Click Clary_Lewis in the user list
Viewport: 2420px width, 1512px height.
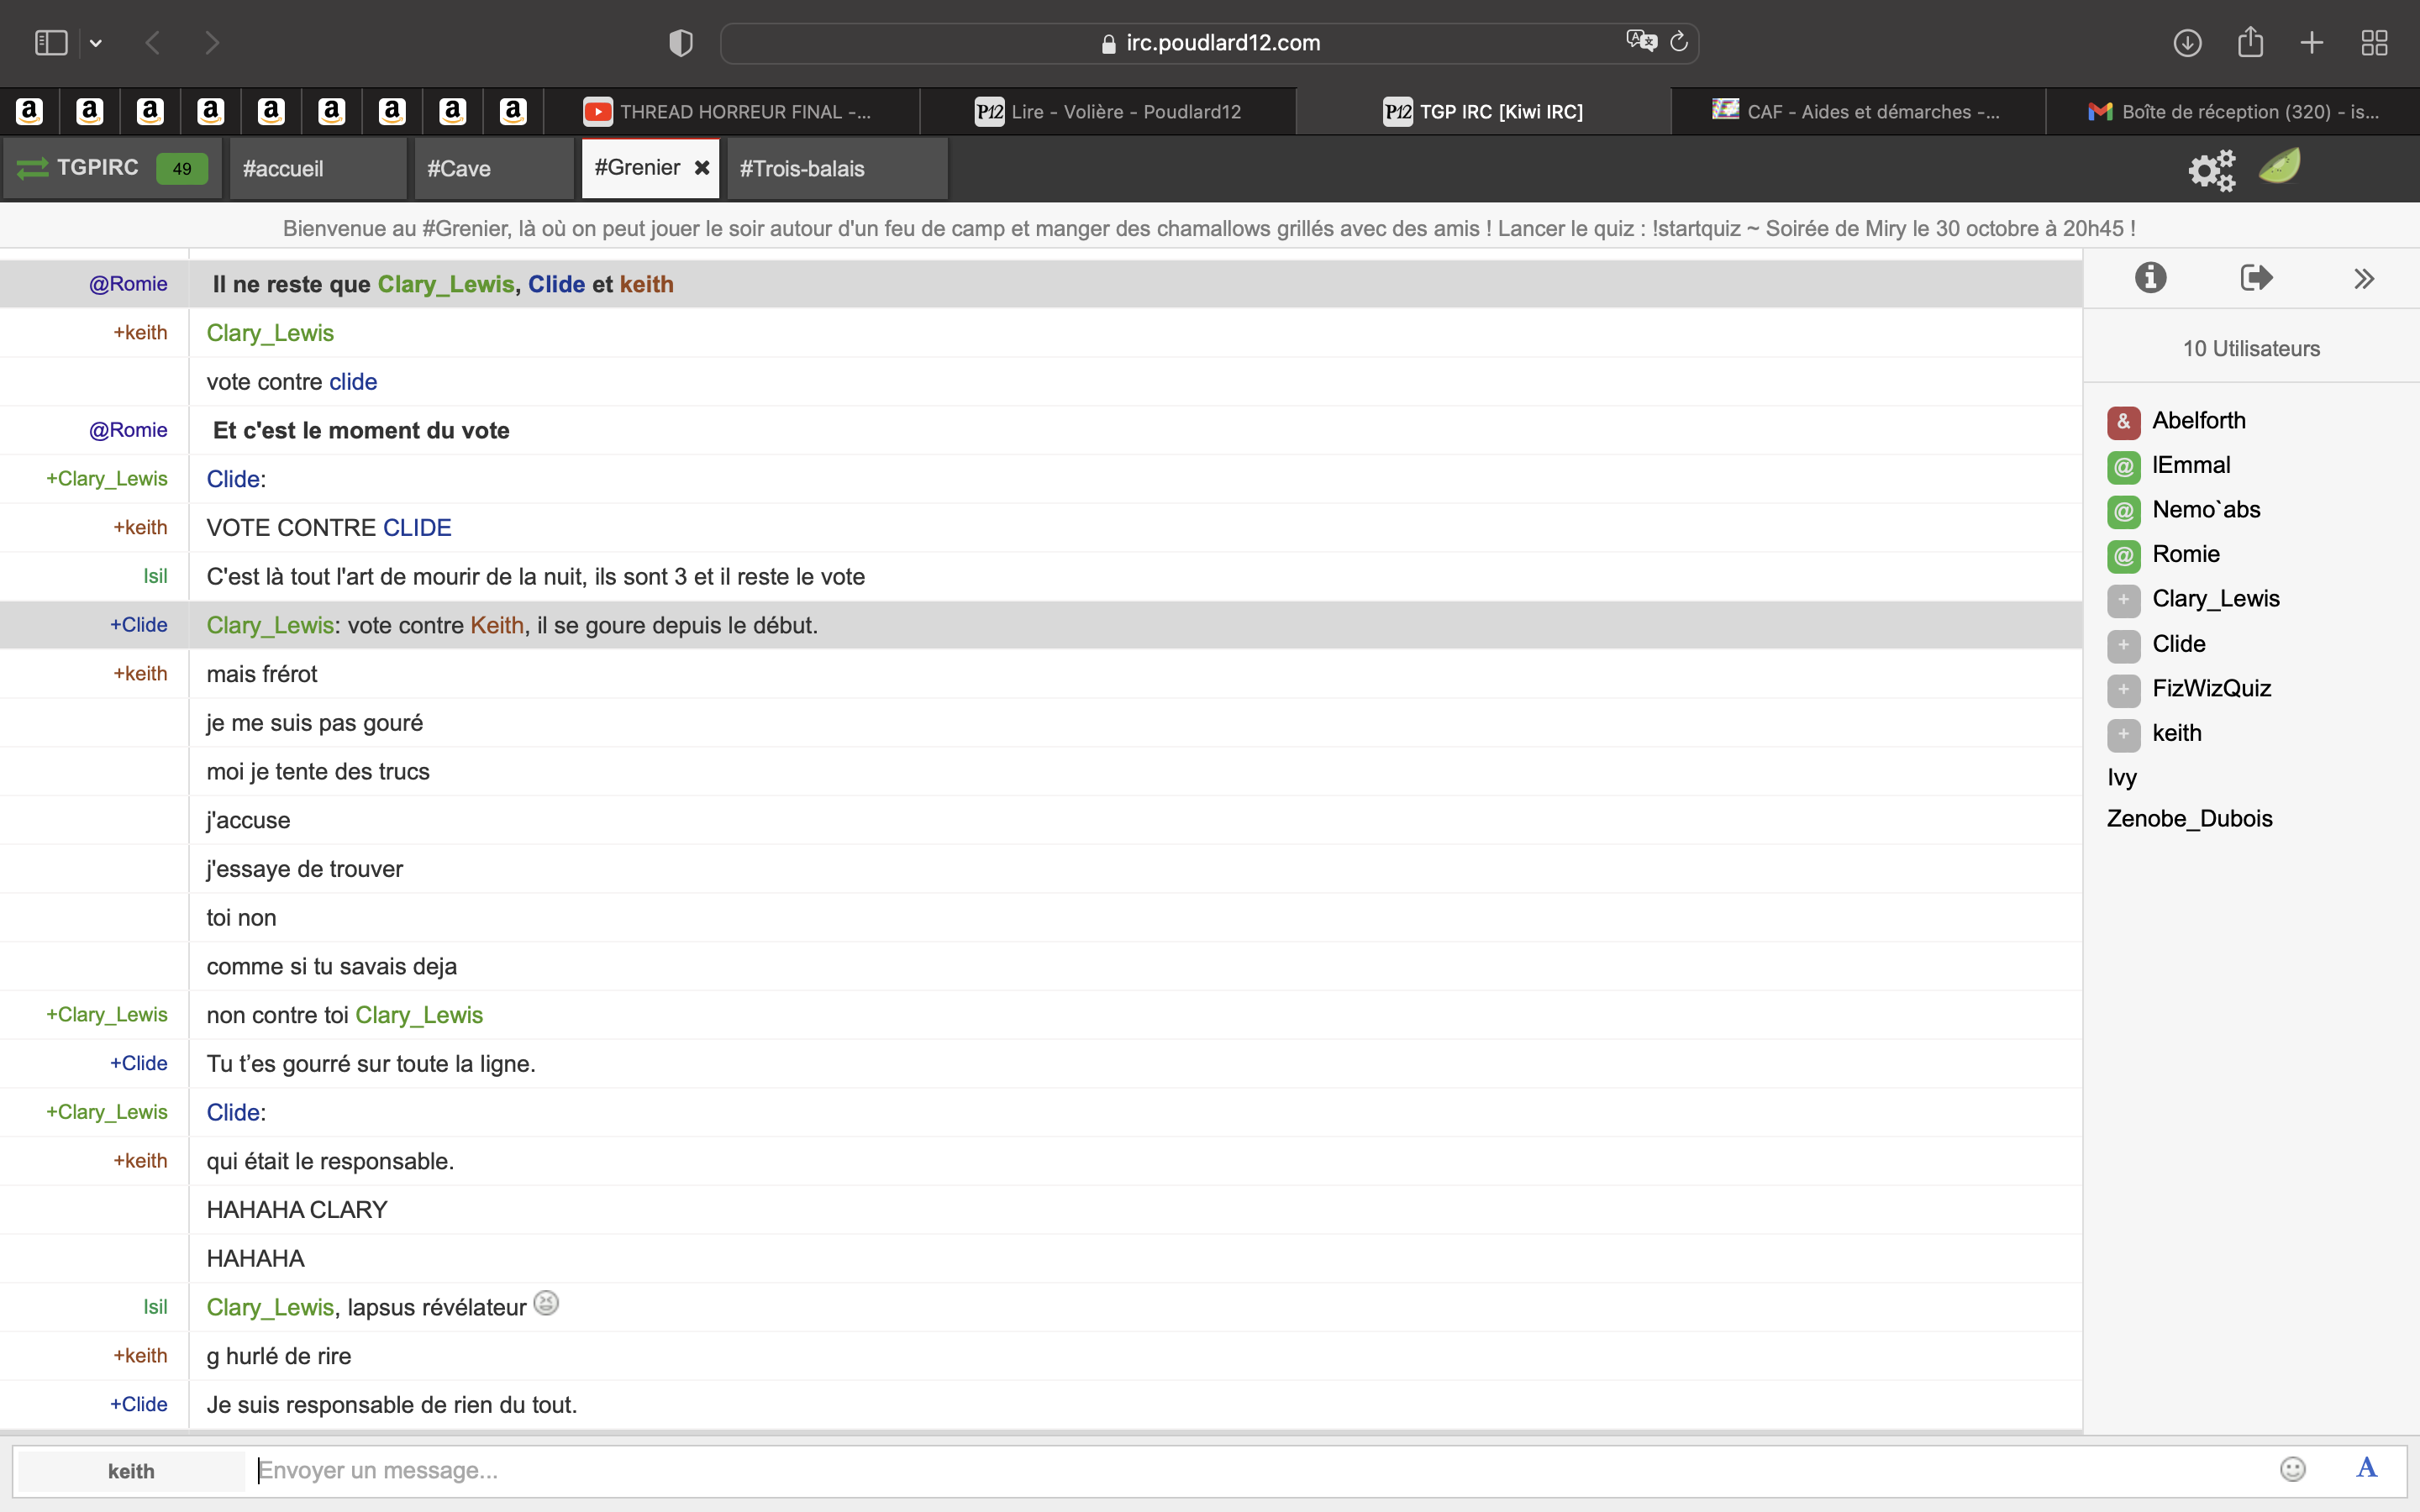tap(2215, 599)
